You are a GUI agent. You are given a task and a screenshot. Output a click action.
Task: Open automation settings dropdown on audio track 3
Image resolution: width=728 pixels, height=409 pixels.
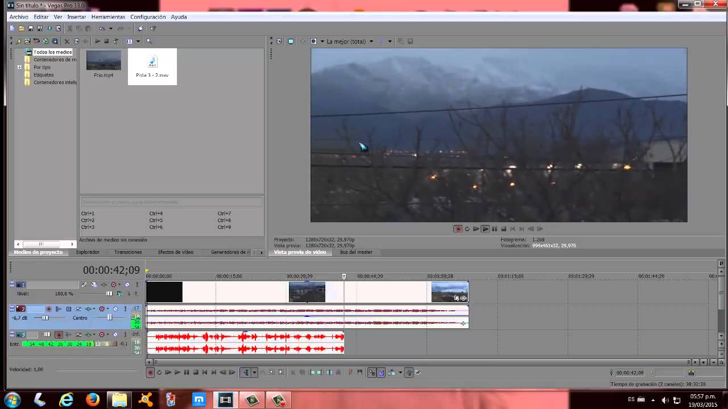(x=107, y=335)
